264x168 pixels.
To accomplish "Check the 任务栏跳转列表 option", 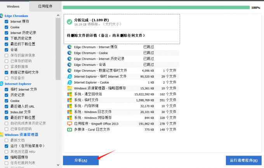I will [x=6, y=163].
